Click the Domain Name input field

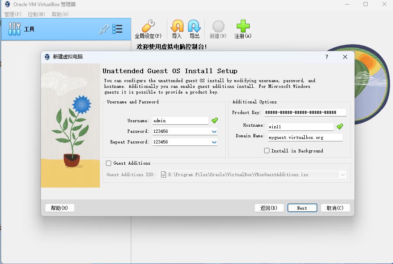(x=305, y=137)
